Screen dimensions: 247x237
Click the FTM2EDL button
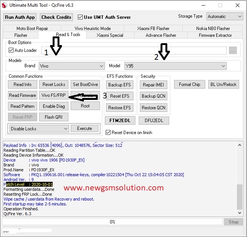pyautogui.click(x=120, y=121)
